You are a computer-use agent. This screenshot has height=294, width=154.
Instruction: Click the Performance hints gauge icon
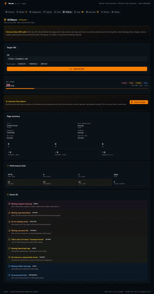8,166
